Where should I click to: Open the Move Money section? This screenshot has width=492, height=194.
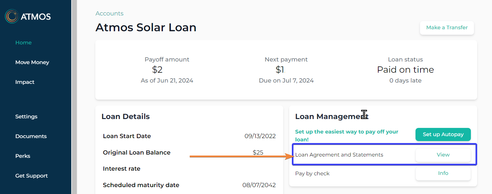point(32,62)
